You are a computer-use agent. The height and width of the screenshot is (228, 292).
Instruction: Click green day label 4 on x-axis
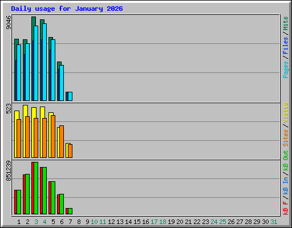(44, 222)
